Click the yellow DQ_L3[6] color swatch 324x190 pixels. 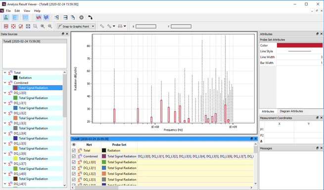(15, 158)
